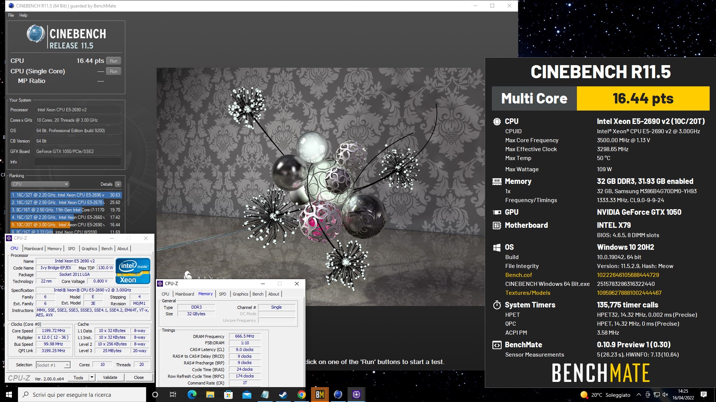716x402 pixels.
Task: Open the Tools dropdown arrow in CPU-Z
Action: 92,377
